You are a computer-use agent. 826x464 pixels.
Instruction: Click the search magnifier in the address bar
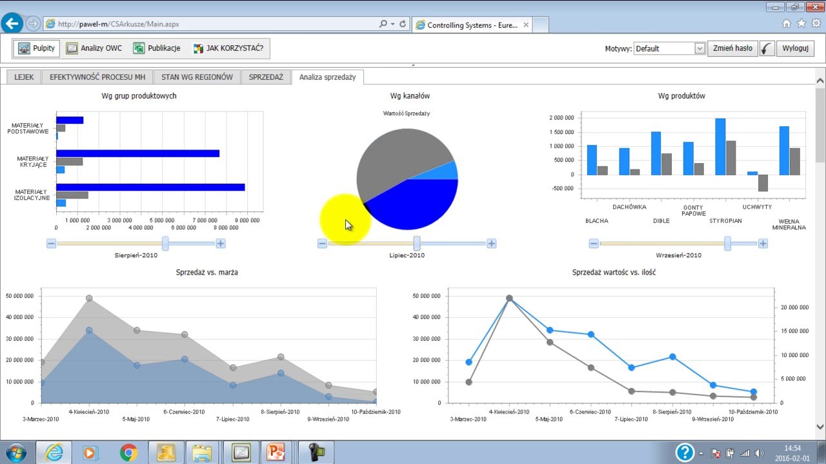[x=383, y=24]
